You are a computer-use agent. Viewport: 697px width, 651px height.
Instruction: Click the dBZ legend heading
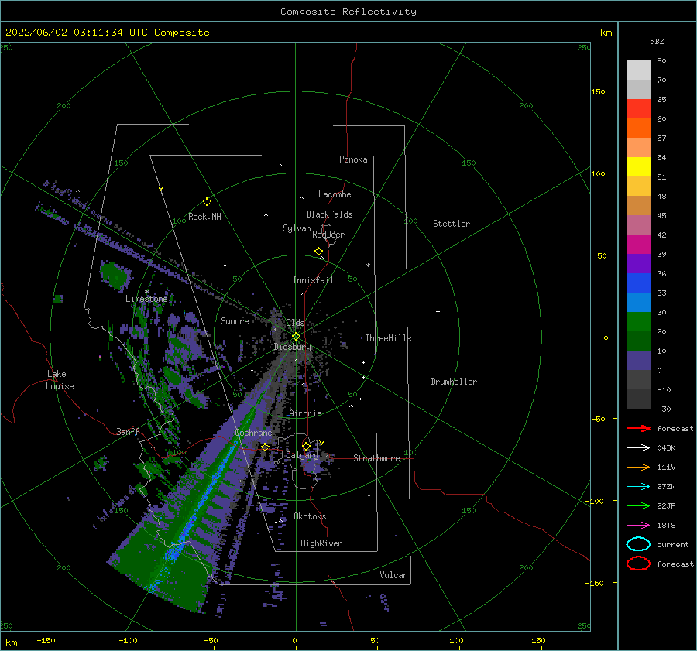click(x=657, y=41)
